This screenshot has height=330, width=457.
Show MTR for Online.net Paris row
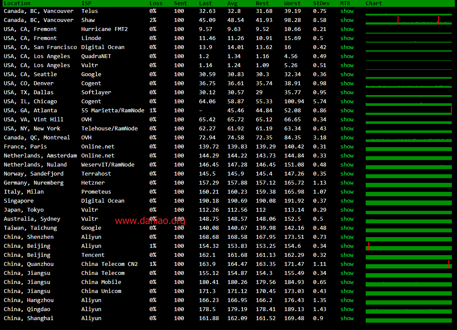(x=347, y=146)
